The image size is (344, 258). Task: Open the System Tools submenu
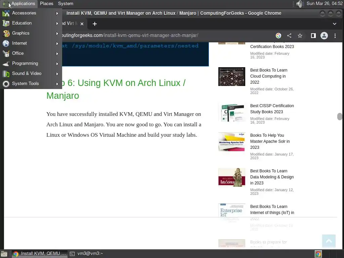[31, 84]
